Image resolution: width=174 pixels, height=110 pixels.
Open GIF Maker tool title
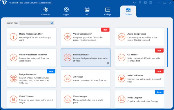(132, 55)
